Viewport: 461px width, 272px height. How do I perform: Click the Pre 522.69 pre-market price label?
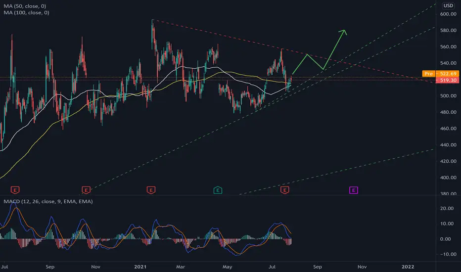pyautogui.click(x=440, y=74)
